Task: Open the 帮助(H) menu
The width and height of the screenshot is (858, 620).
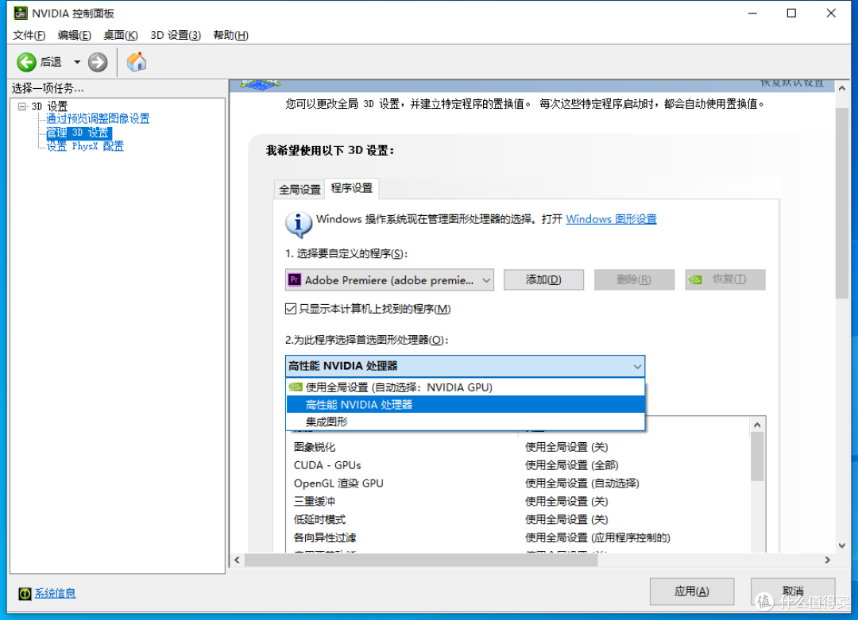Action: [x=231, y=35]
